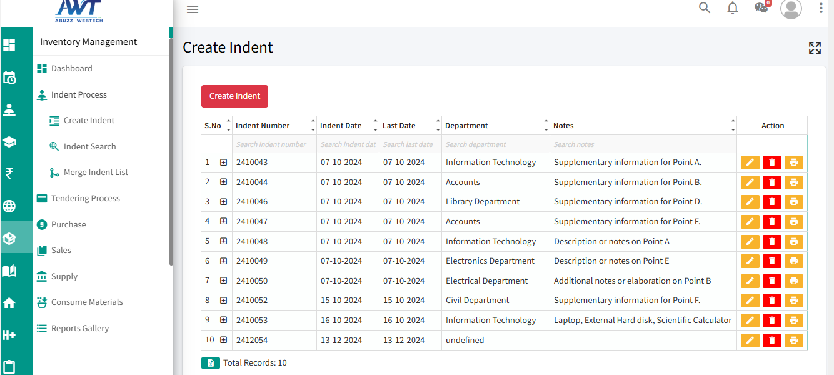The image size is (834, 375).
Task: Sort the table by Department column
Action: 546,126
